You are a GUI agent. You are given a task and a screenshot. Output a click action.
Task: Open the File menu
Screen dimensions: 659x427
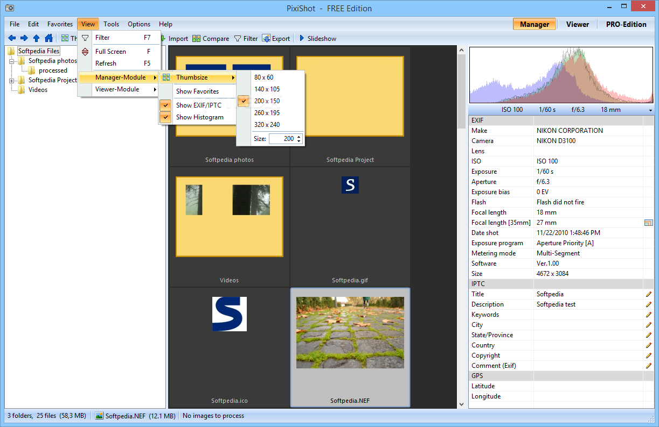point(15,24)
